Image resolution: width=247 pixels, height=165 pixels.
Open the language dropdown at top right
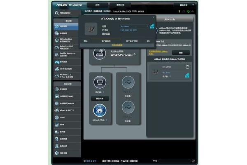[184, 5]
